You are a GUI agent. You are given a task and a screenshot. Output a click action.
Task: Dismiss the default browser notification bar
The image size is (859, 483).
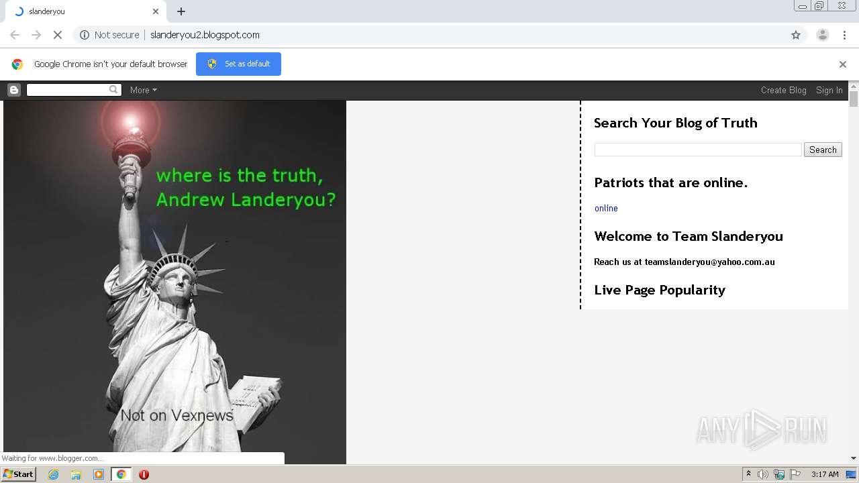[x=843, y=64]
